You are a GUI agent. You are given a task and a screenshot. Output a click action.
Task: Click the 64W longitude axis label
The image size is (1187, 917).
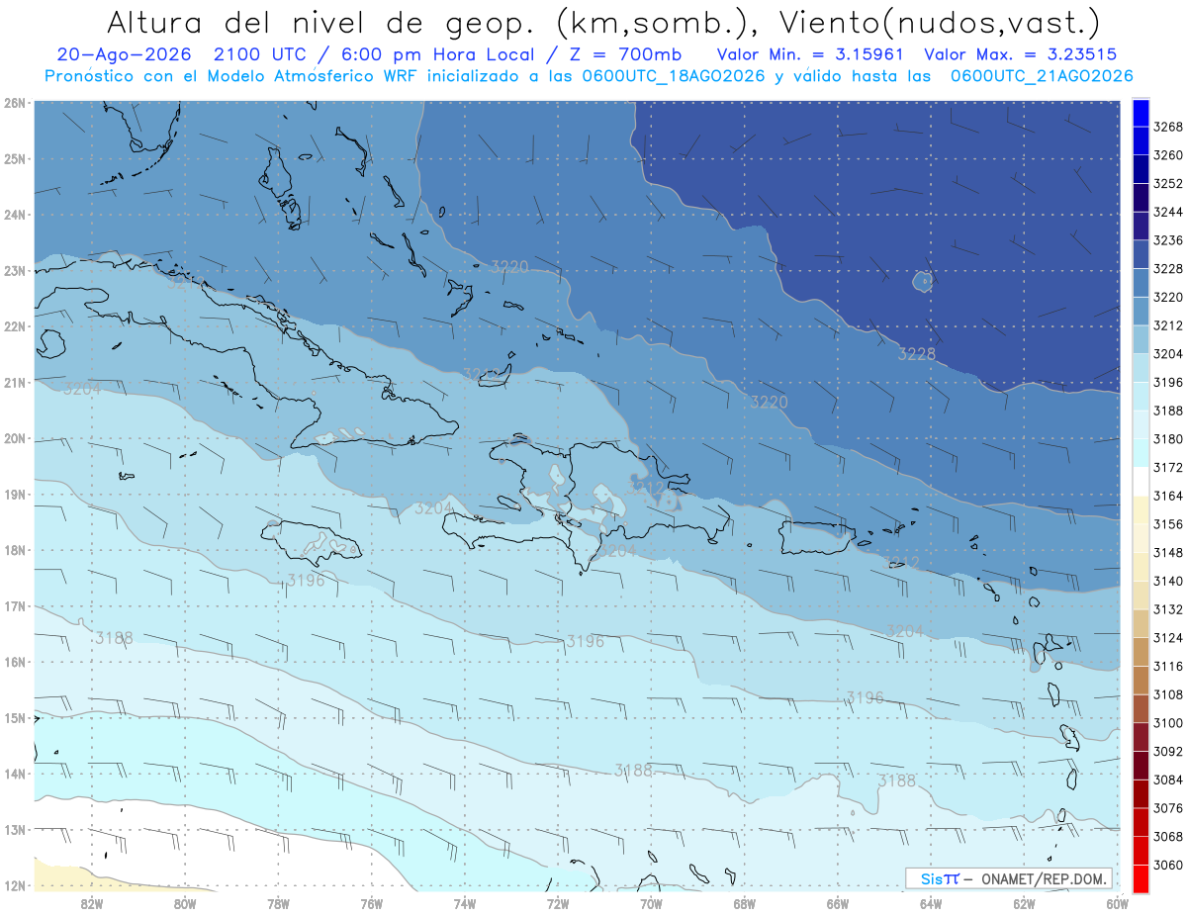pyautogui.click(x=931, y=904)
